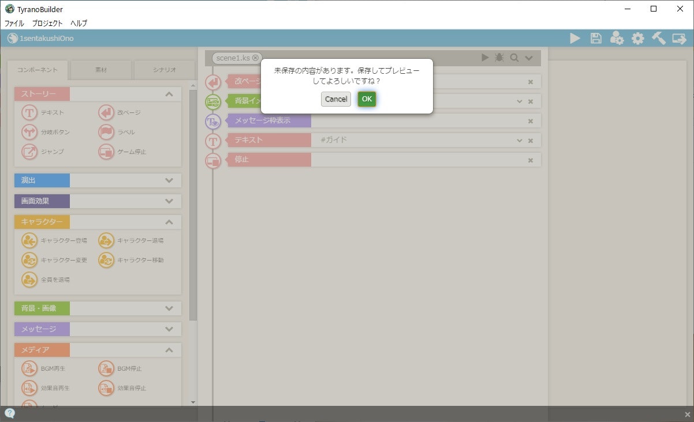
Task: Add a 改ページ component from the palette
Action: 120,112
